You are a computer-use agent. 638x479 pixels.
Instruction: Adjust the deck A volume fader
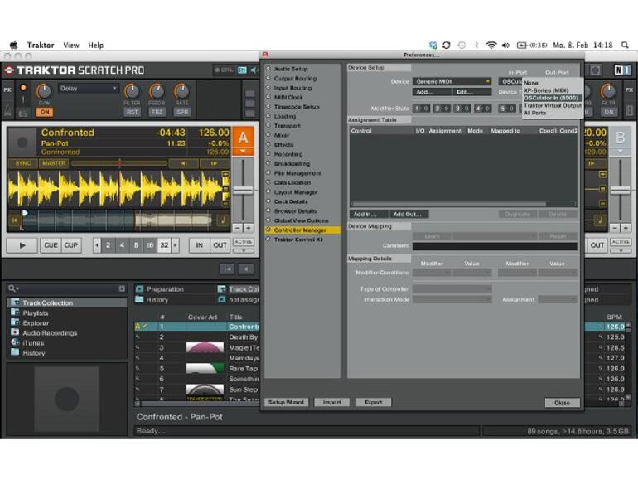coord(243,190)
